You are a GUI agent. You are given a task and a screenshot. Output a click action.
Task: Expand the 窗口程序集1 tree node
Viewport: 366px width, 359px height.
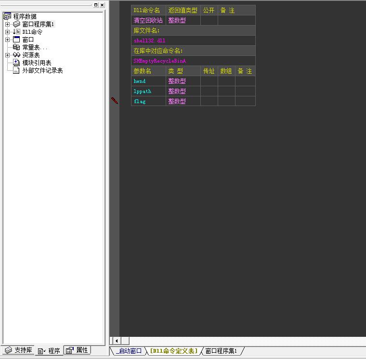tap(7, 24)
